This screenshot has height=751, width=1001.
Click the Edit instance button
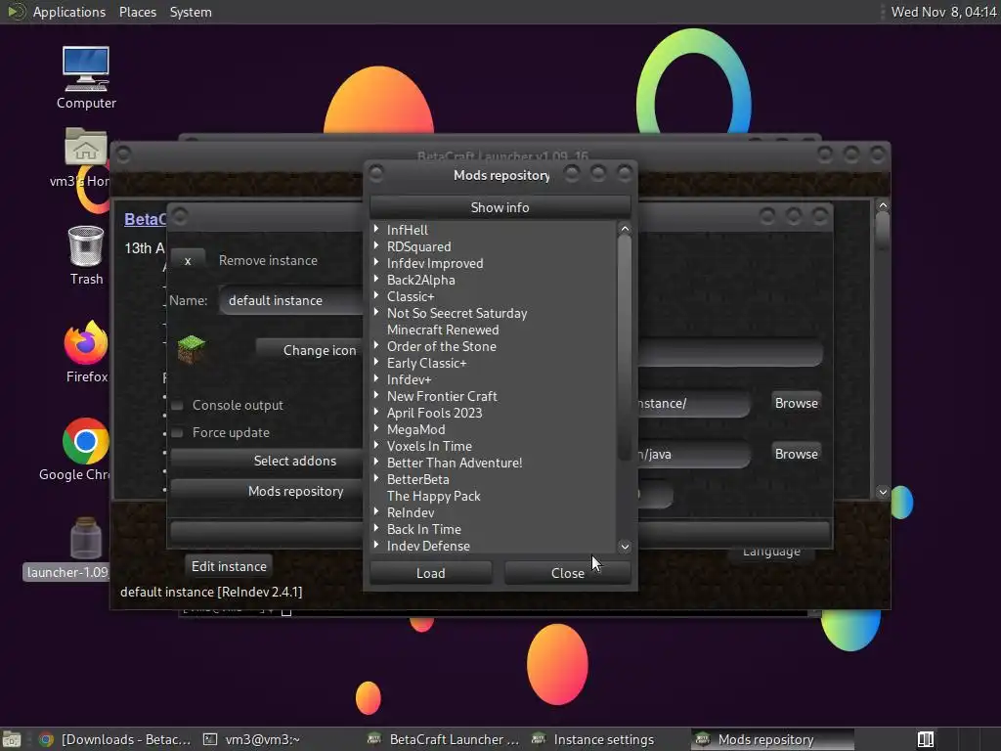229,566
